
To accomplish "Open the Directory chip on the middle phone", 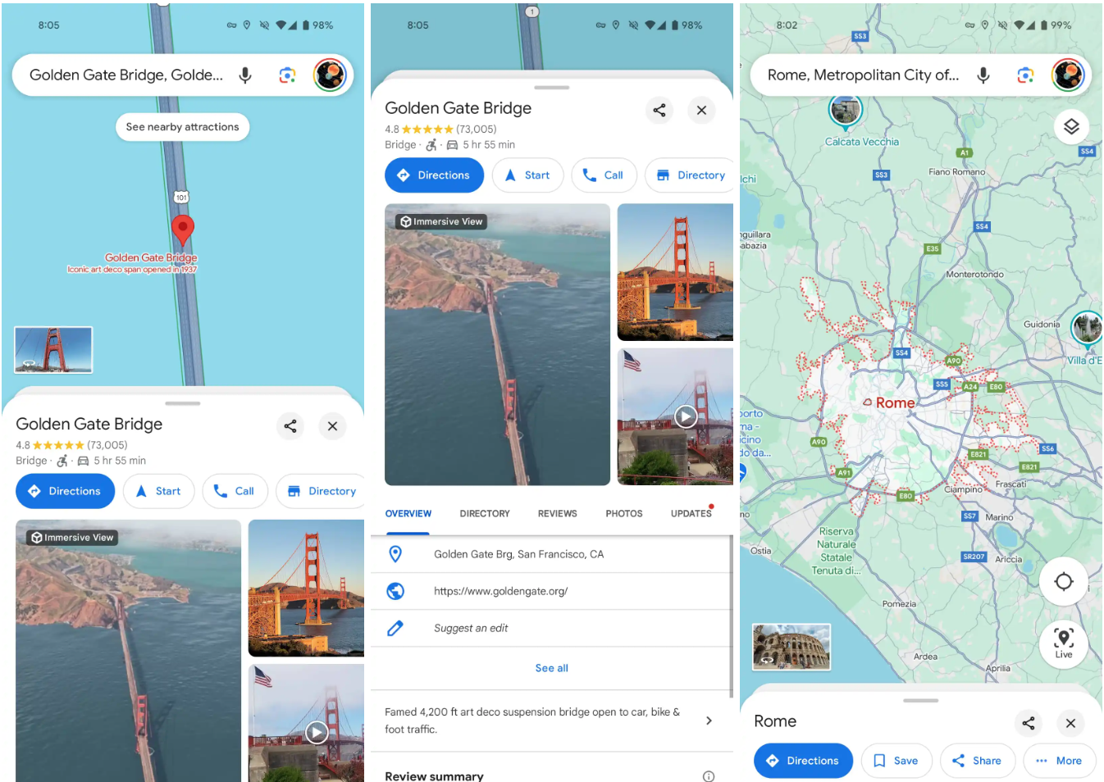I will pyautogui.click(x=690, y=175).
